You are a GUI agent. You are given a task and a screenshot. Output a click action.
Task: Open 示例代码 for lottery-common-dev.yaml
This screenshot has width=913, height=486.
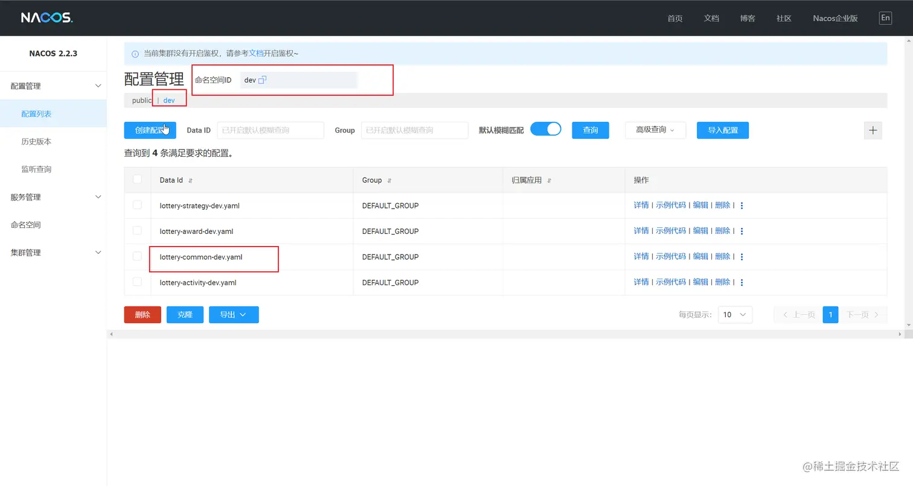671,257
